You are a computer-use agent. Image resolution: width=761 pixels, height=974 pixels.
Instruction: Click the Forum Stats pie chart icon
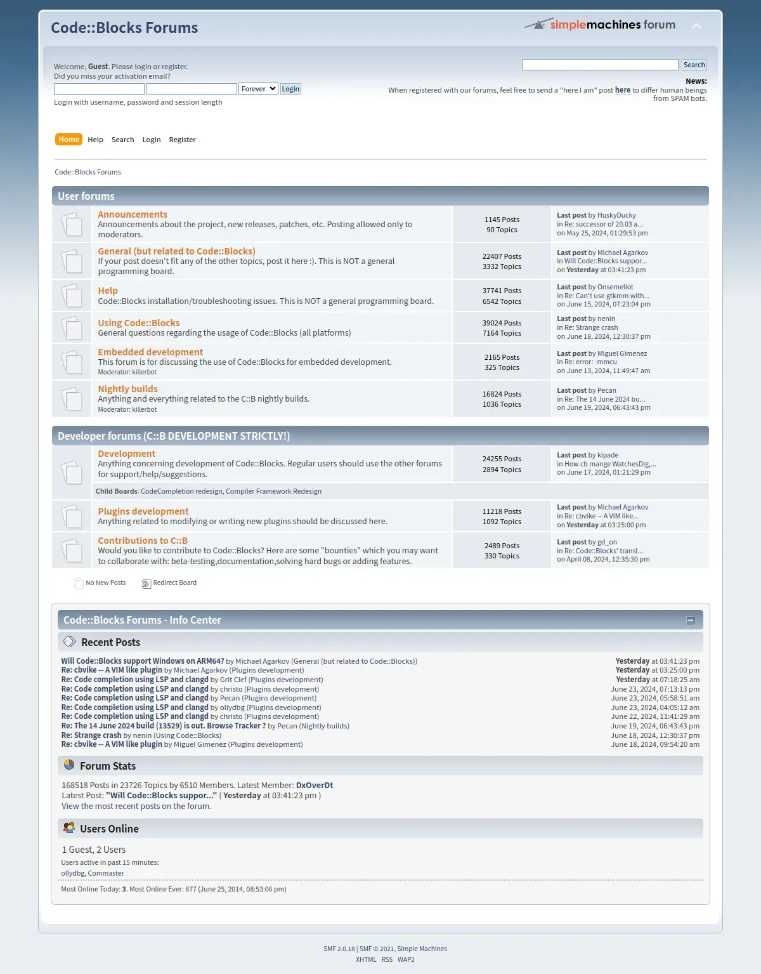pos(69,765)
